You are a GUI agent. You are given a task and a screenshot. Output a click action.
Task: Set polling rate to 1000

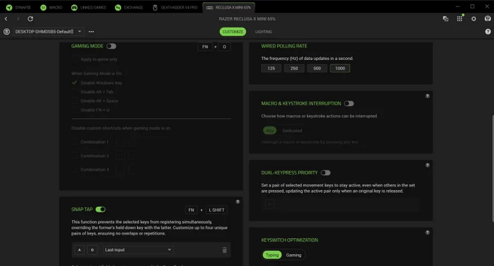click(x=340, y=68)
